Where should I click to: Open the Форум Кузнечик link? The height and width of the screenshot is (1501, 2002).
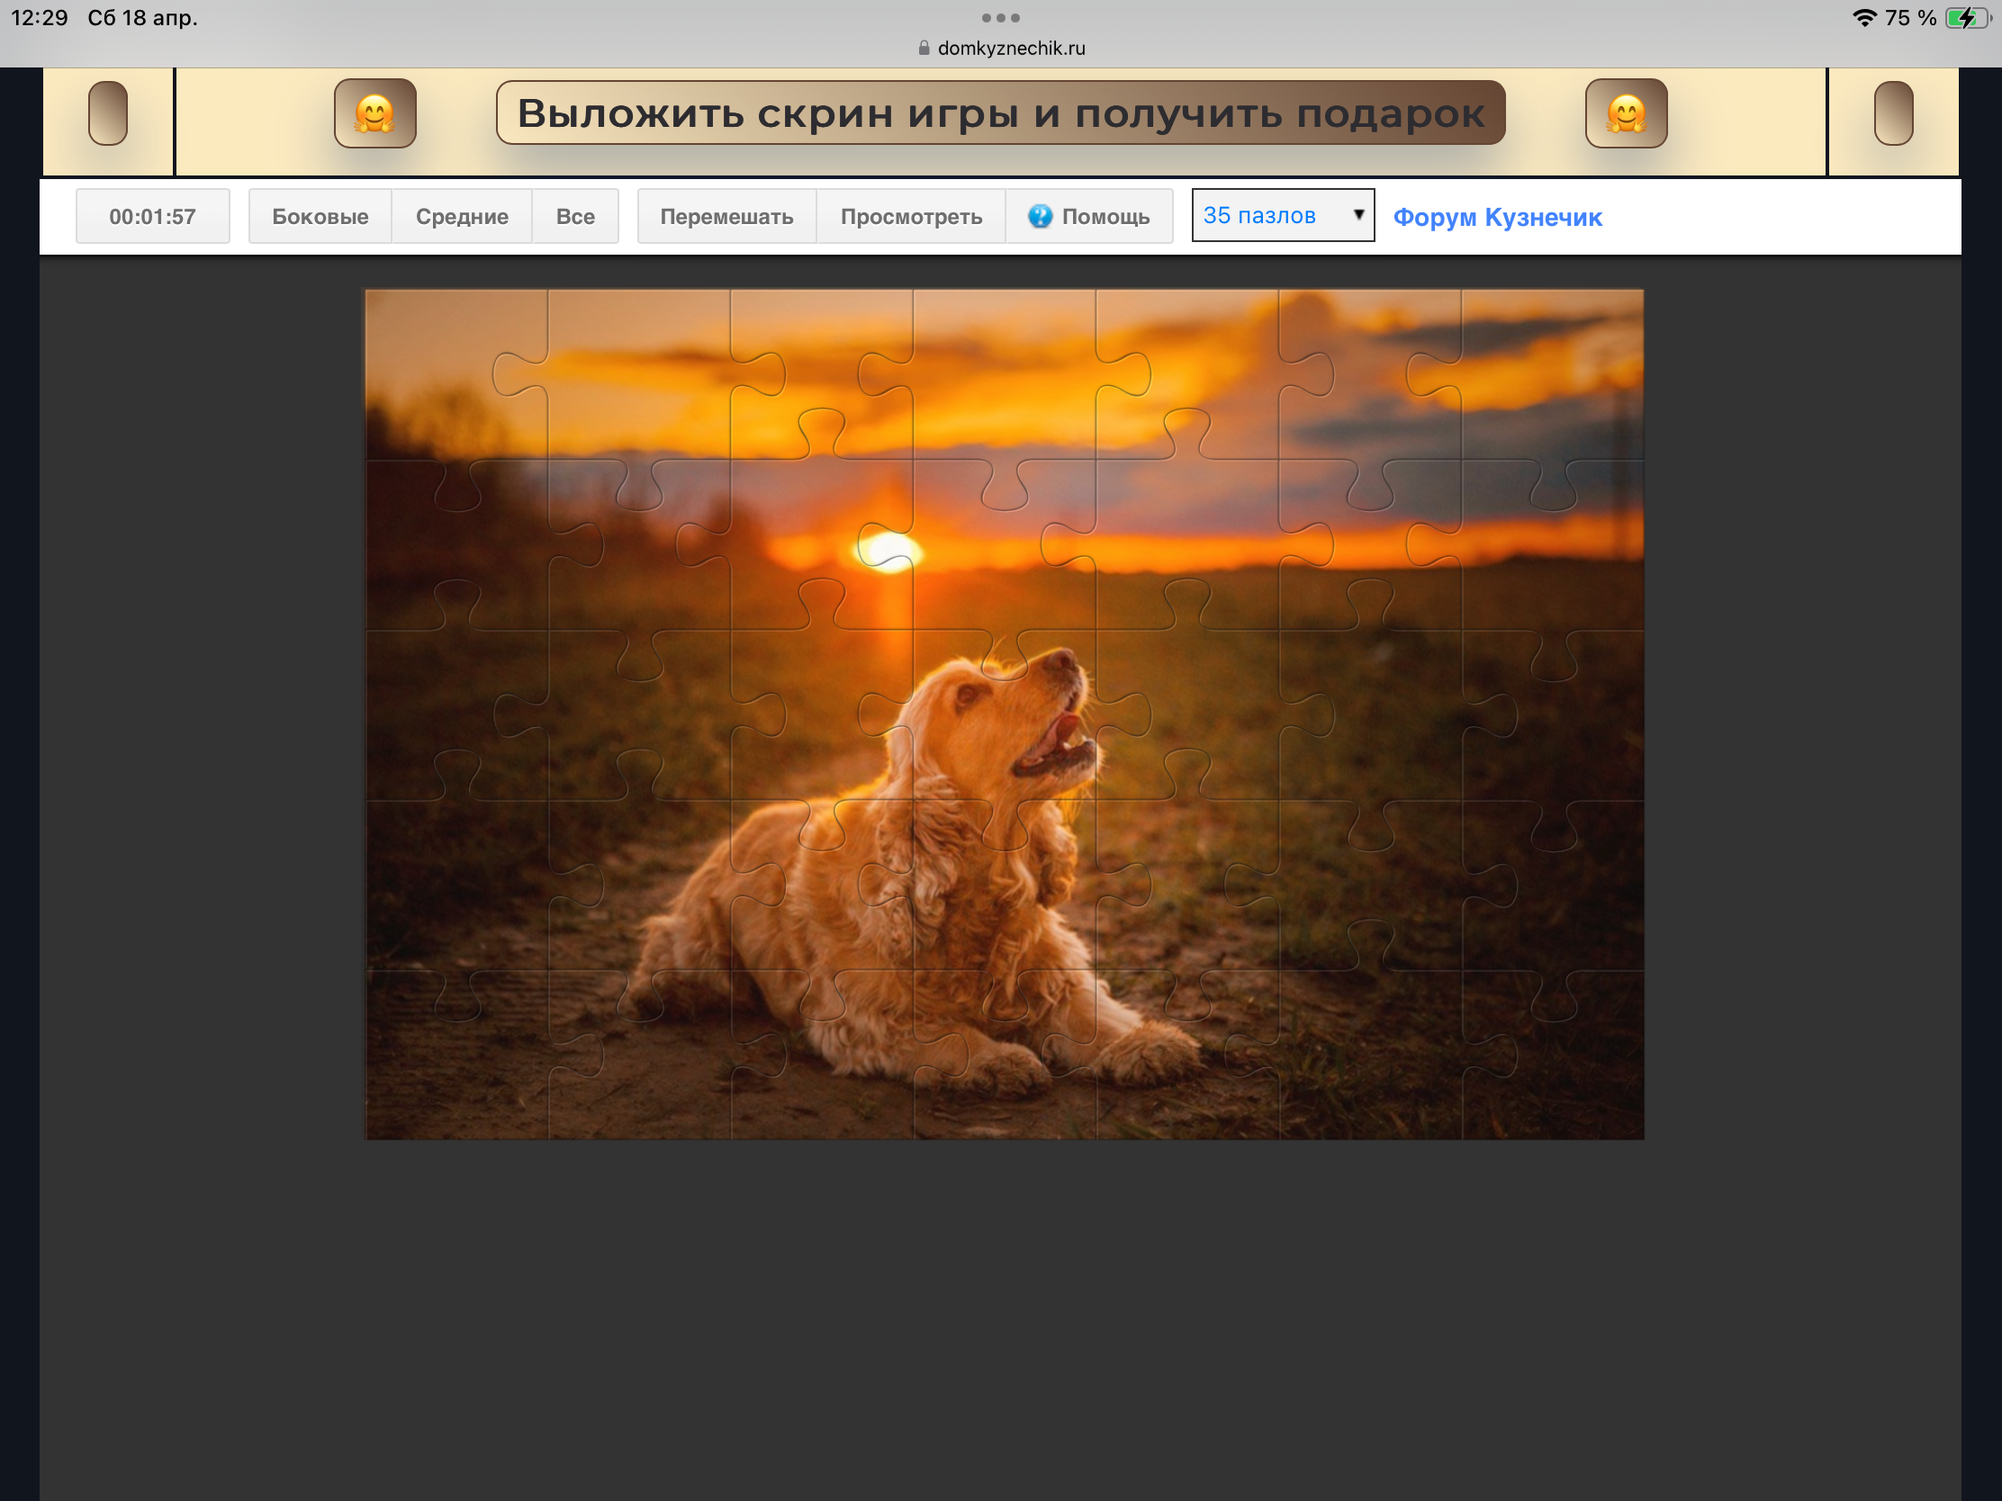(x=1497, y=217)
